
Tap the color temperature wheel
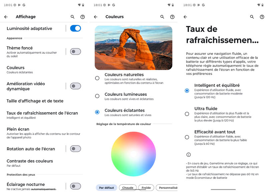[x=133, y=154]
